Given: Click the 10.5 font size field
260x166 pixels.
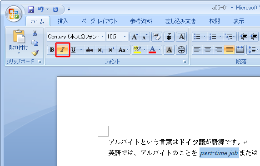Looking at the screenshot, I should point(114,37).
